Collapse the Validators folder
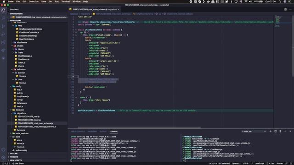The width and height of the screenshot is (294, 165). (x=12, y=69)
